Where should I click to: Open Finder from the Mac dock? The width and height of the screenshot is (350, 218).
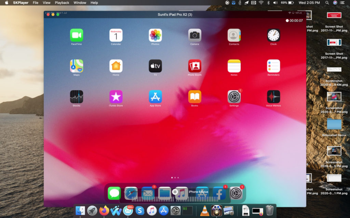tap(80, 210)
